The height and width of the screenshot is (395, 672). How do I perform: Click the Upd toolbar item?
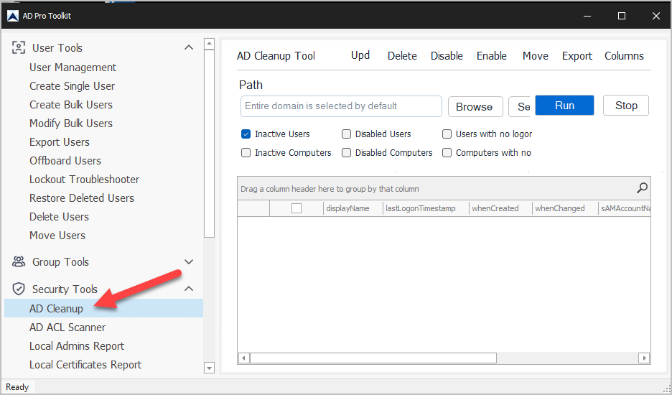tap(360, 55)
